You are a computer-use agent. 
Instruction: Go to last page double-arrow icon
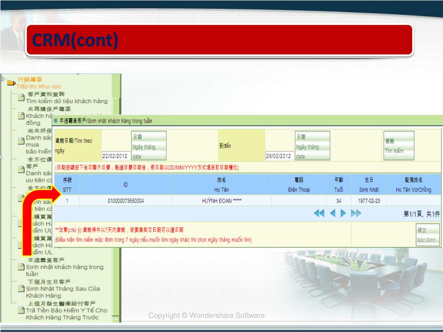click(x=356, y=213)
